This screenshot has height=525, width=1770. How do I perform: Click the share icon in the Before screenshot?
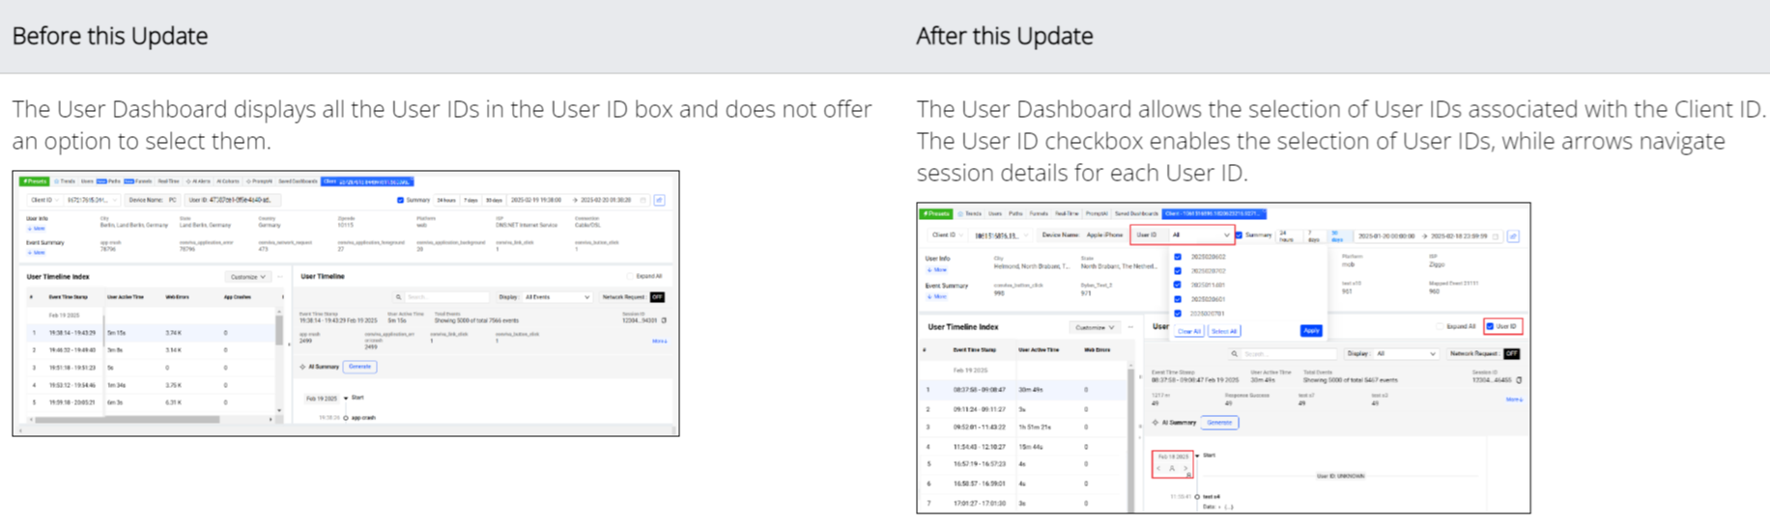pyautogui.click(x=660, y=201)
